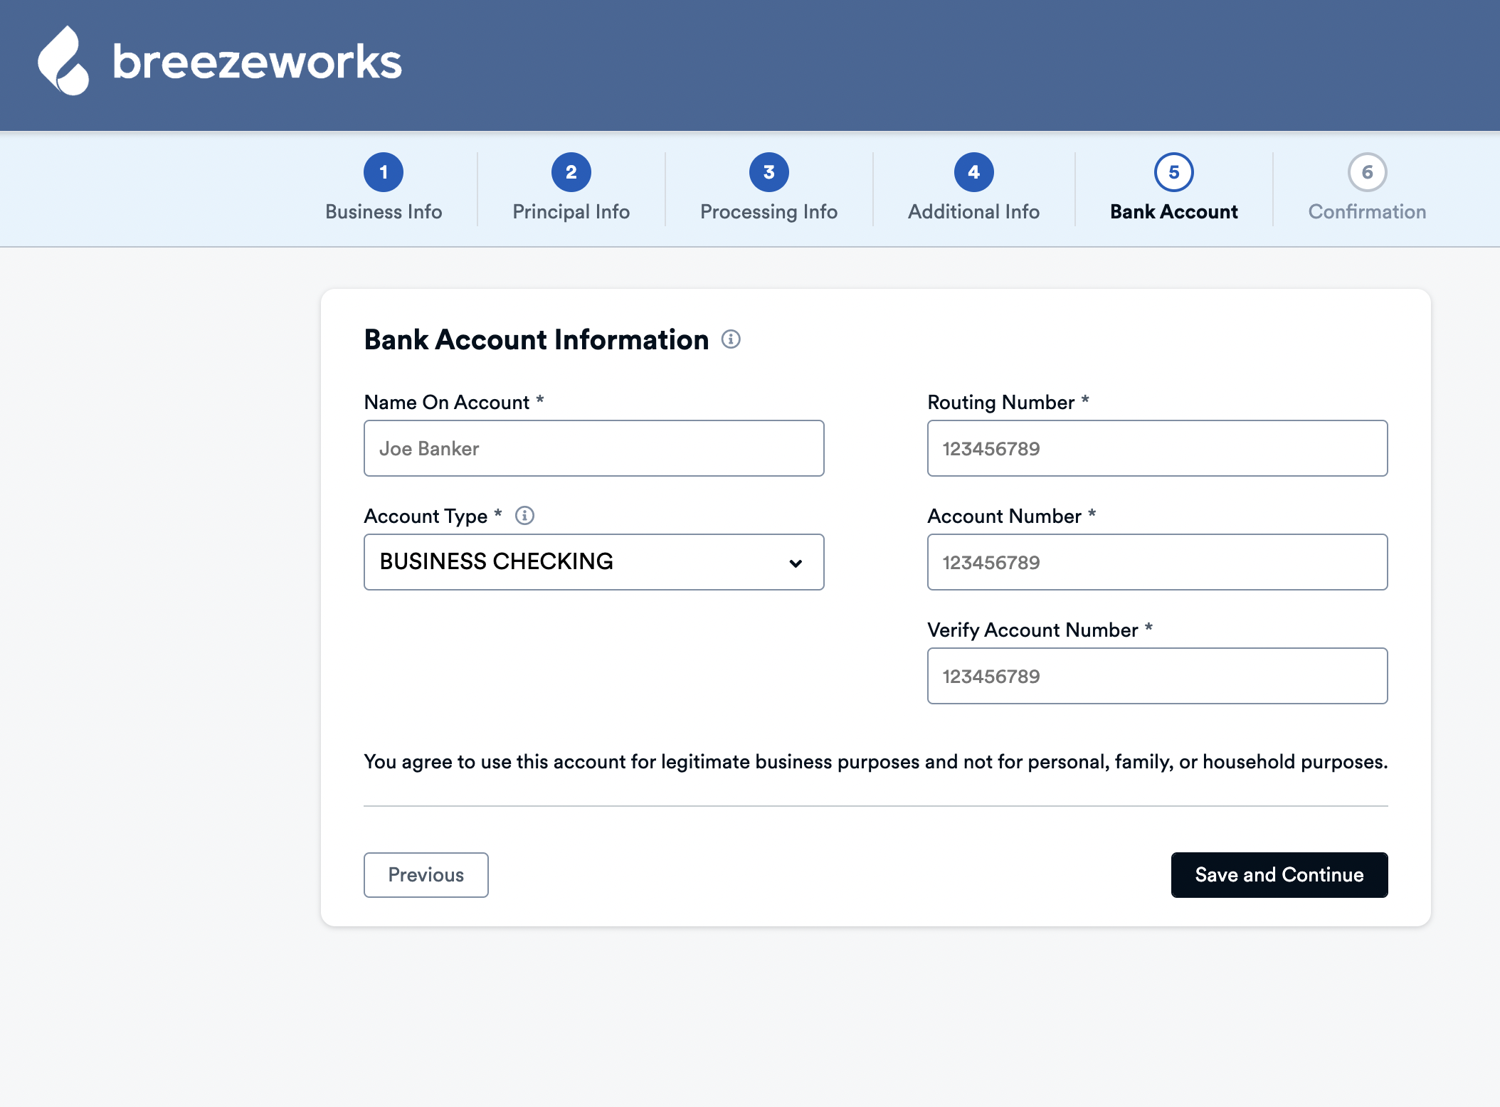Click the breezeworks logo icon

63,60
